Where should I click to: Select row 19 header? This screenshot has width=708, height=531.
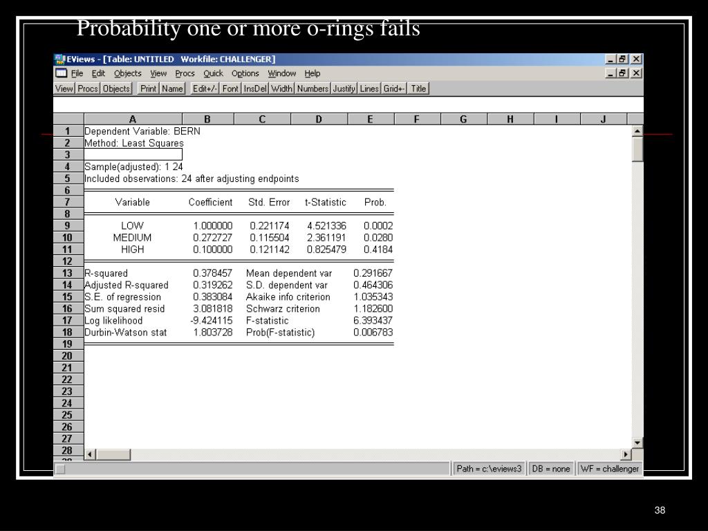(68, 344)
